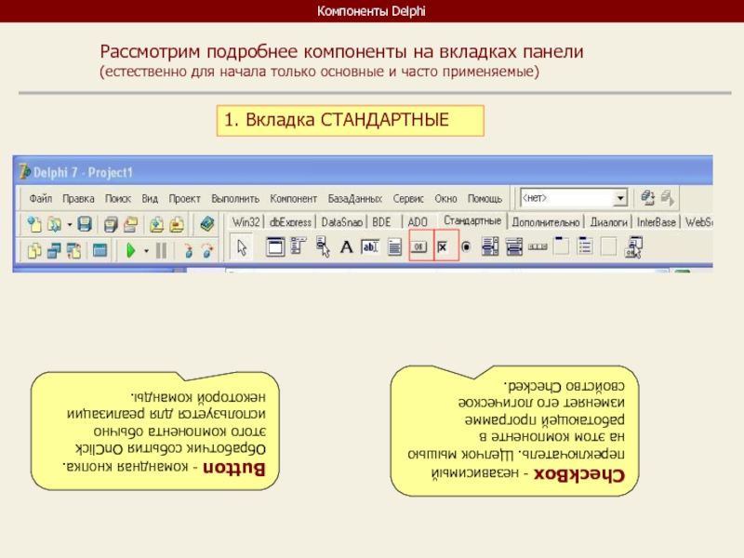Select the ListBox component icon
Viewport: 744px width, 558px height.
click(489, 247)
